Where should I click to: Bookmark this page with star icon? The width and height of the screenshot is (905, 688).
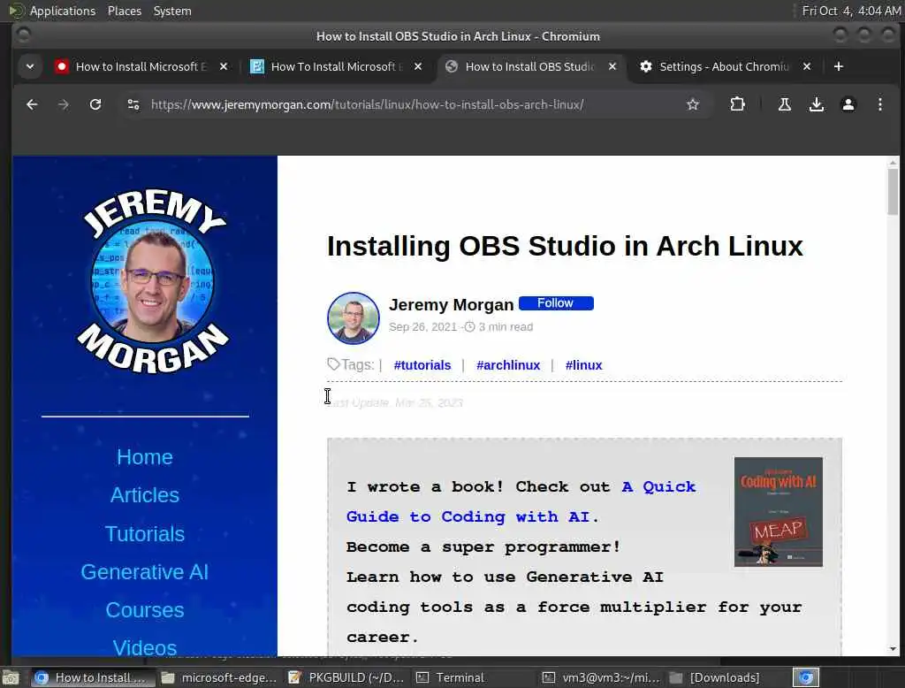(x=693, y=104)
